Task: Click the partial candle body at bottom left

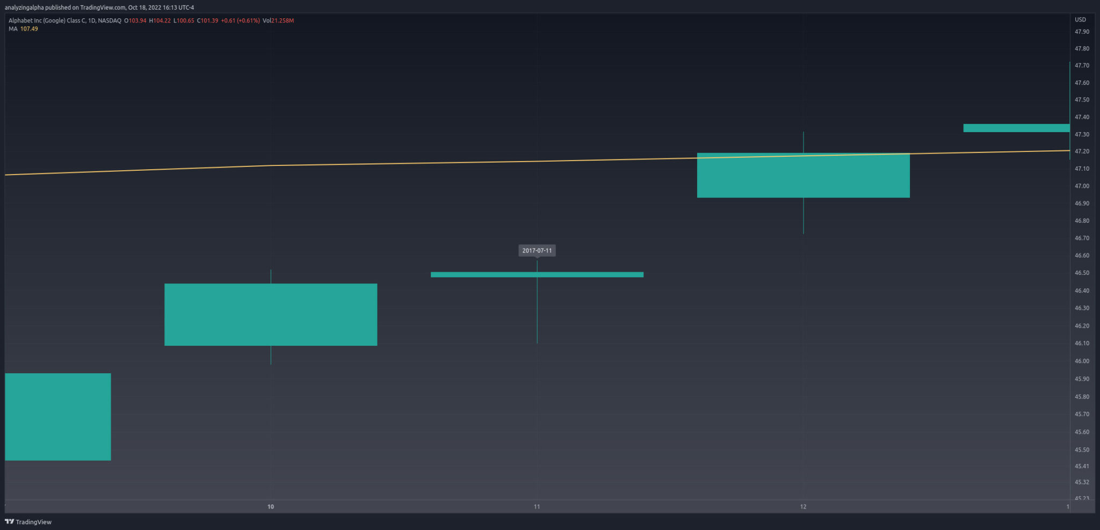Action: coord(58,416)
